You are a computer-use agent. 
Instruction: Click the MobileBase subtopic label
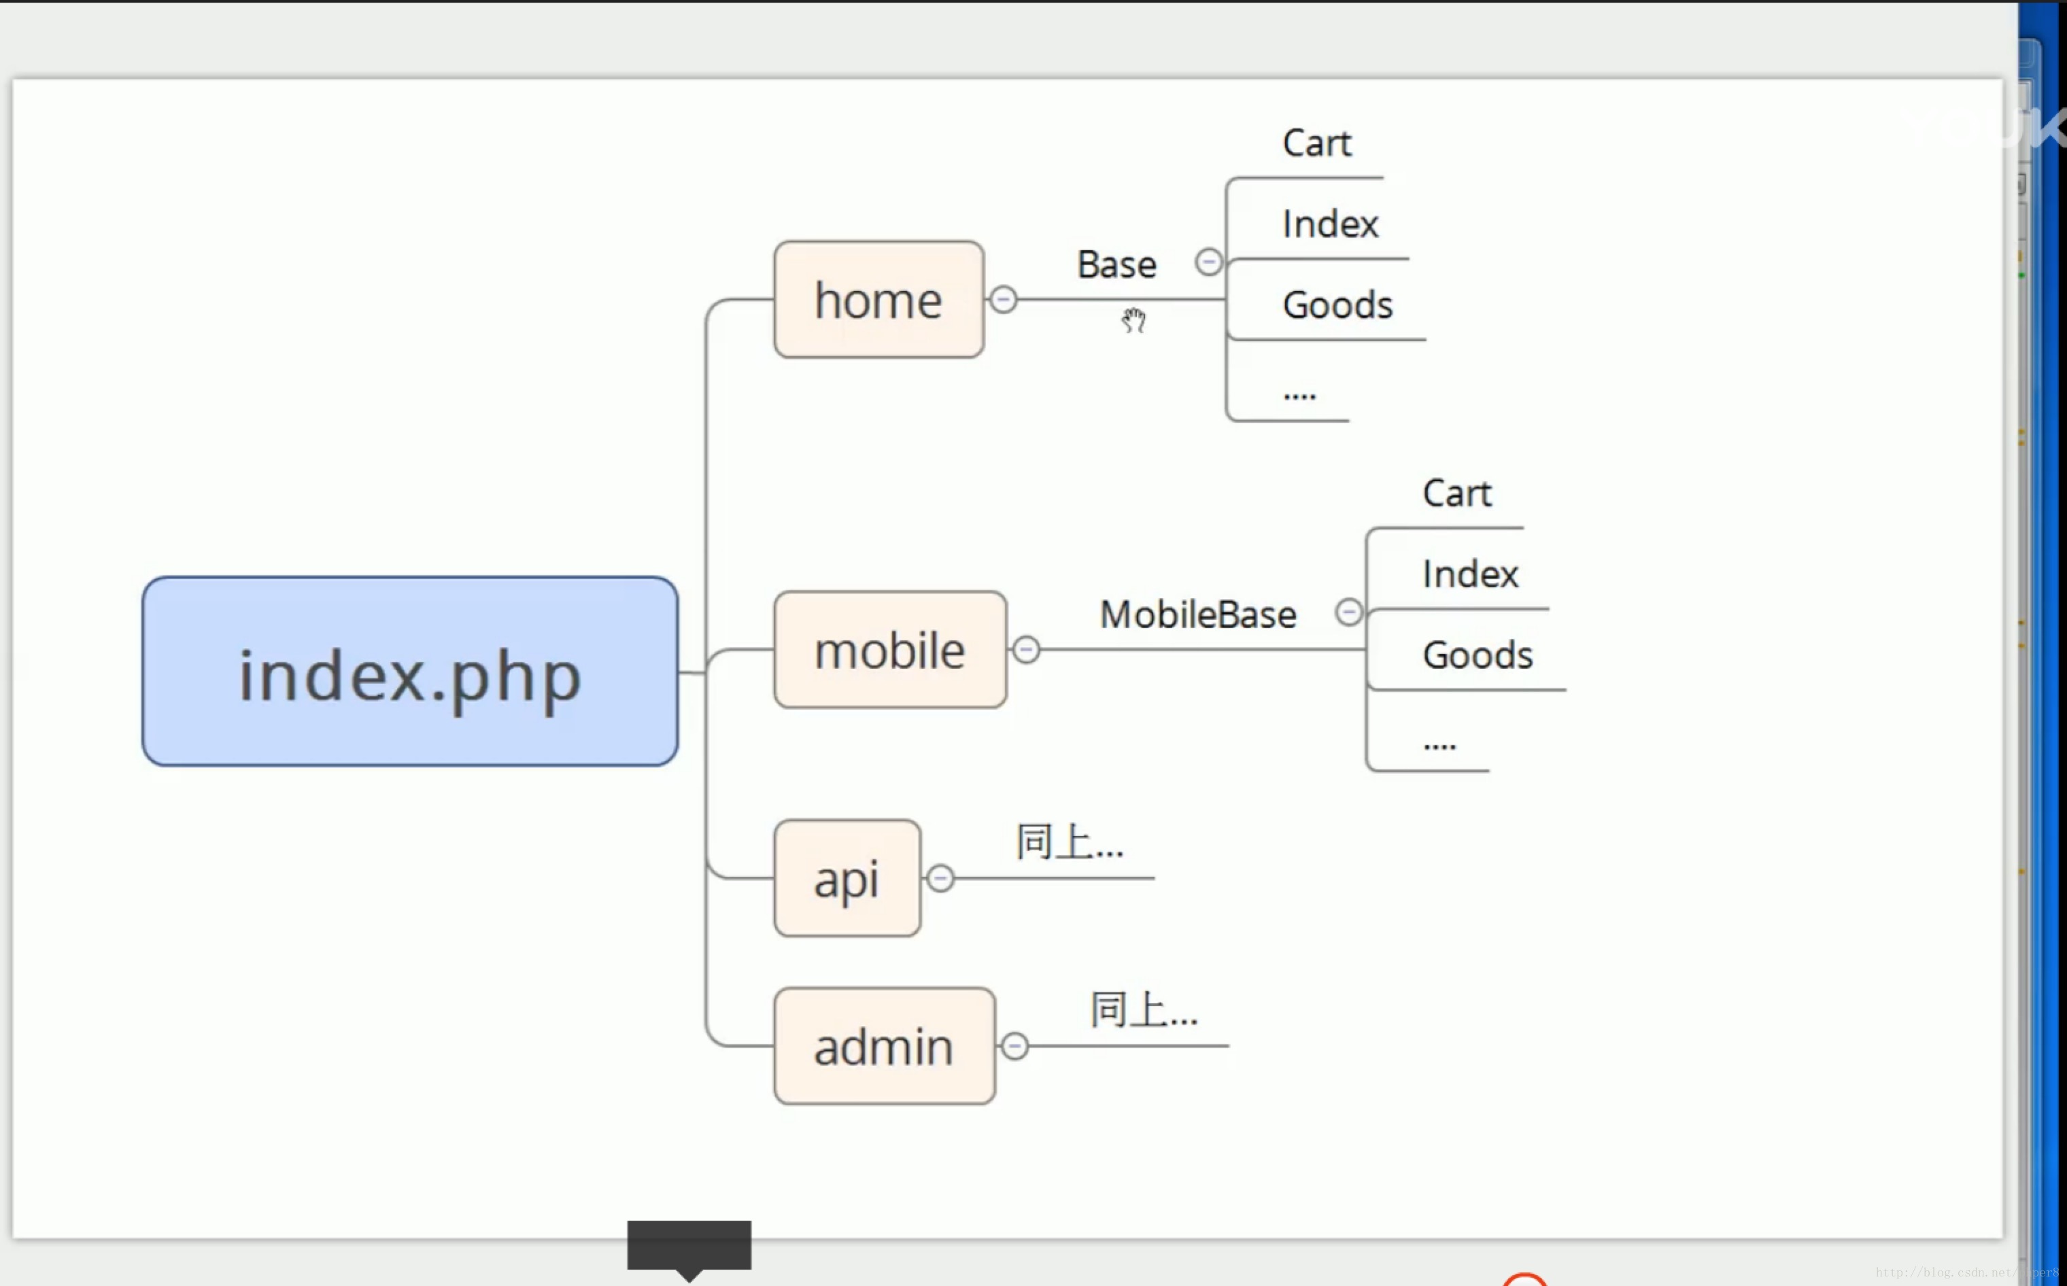click(x=1197, y=615)
